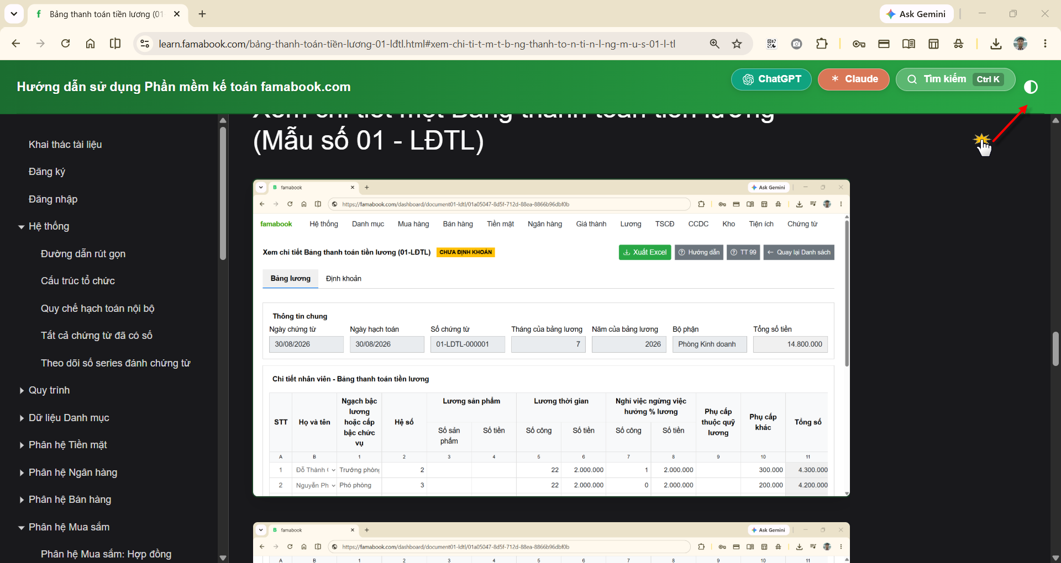The height and width of the screenshot is (563, 1061).
Task: Open the password key icon
Action: [x=859, y=44]
